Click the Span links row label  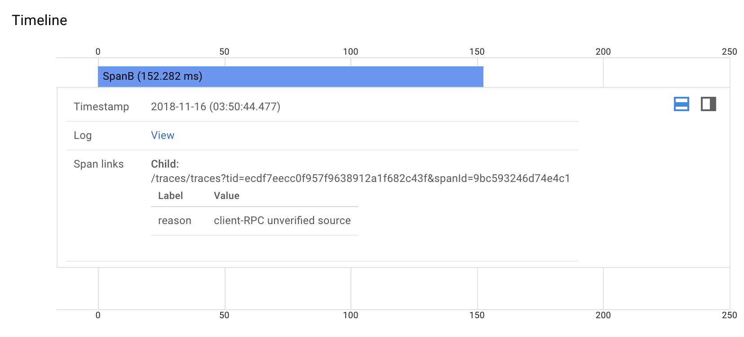(98, 164)
